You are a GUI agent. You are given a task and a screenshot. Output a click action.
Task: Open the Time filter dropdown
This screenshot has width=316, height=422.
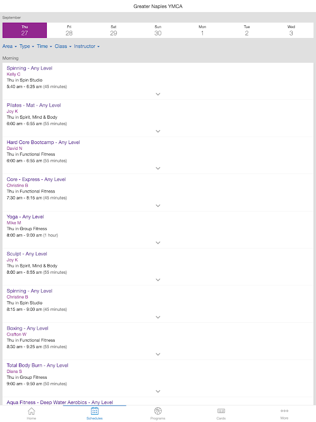44,46
